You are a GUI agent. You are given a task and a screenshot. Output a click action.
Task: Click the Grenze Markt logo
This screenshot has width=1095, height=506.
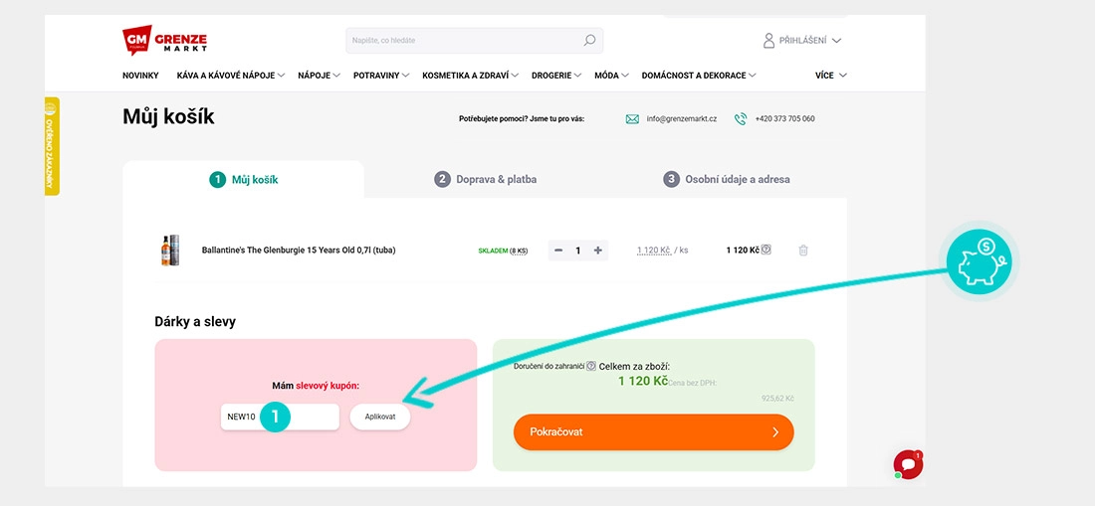165,41
